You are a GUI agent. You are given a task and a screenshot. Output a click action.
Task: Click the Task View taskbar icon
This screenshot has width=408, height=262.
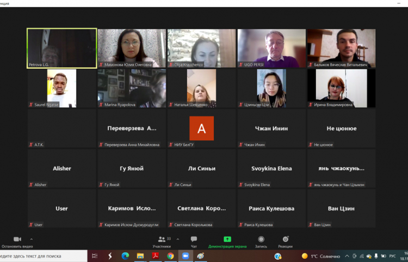click(95, 256)
